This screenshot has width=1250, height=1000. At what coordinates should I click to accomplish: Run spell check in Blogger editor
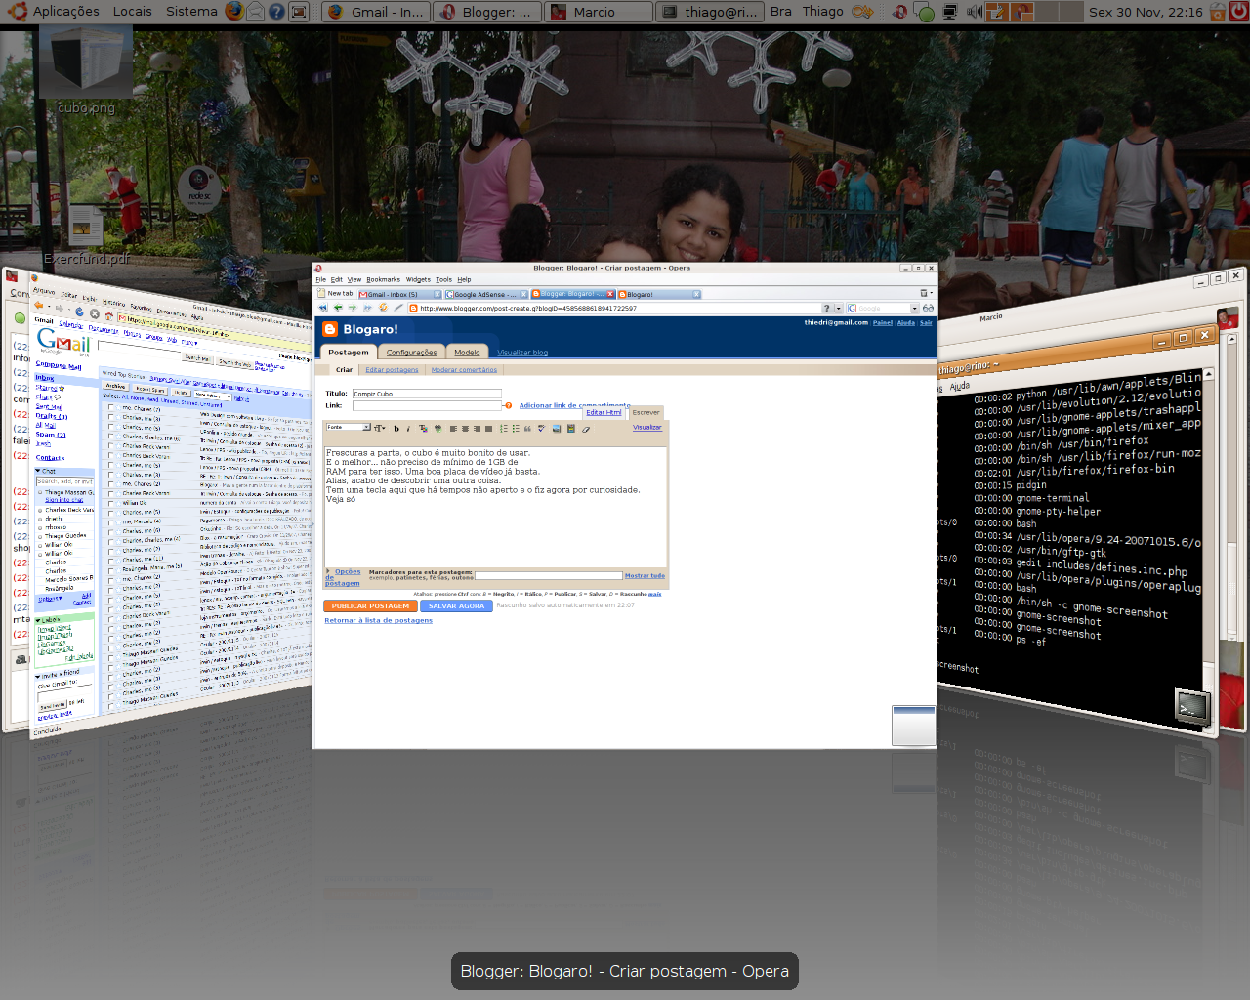pos(541,429)
